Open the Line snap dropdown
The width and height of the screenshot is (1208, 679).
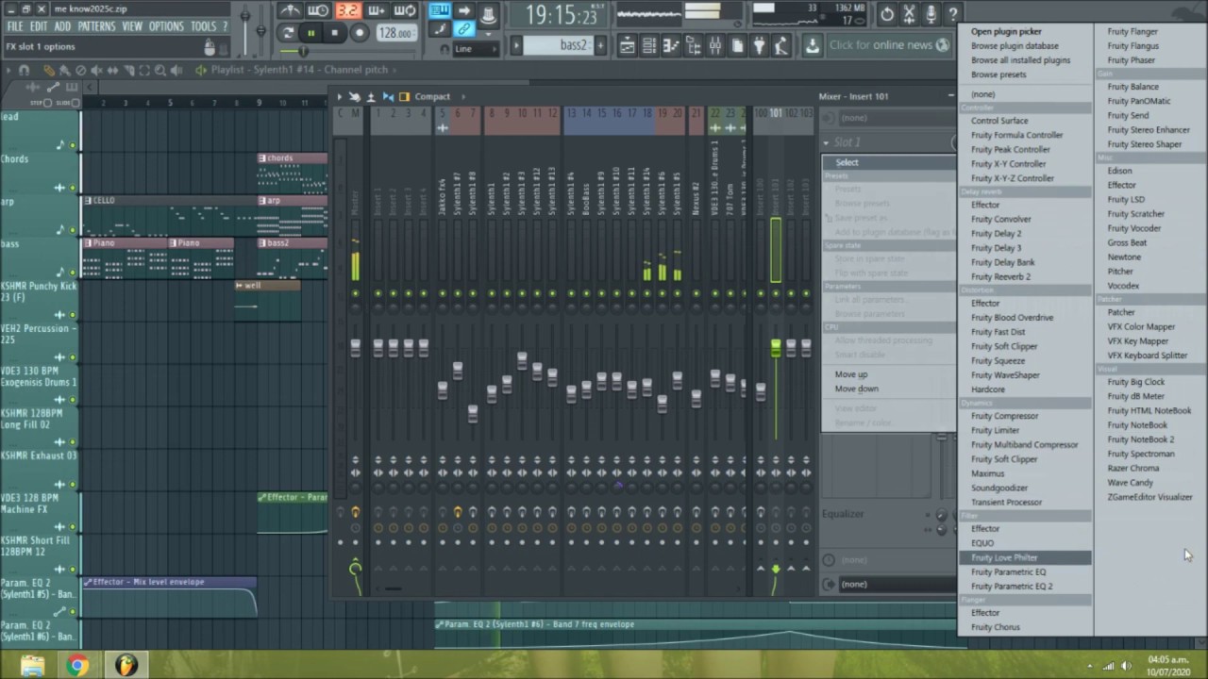tap(476, 48)
